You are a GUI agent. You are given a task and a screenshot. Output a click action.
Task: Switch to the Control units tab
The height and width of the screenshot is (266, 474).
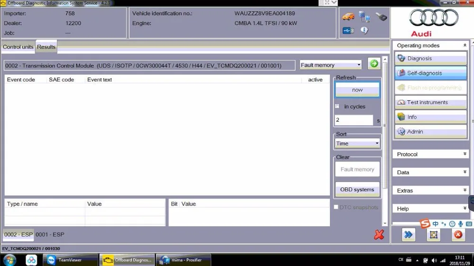click(x=18, y=47)
